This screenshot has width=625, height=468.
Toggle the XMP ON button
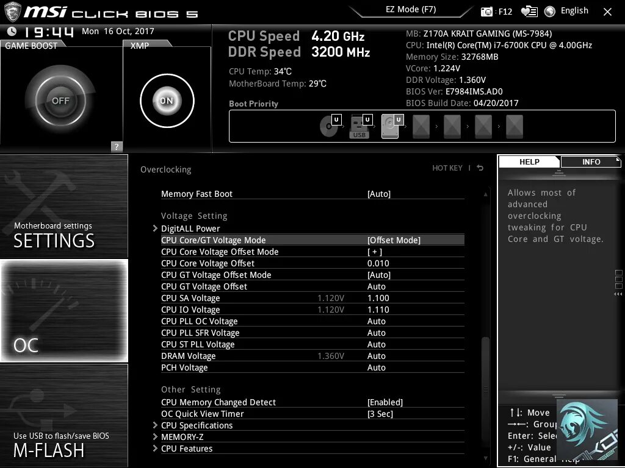(167, 101)
